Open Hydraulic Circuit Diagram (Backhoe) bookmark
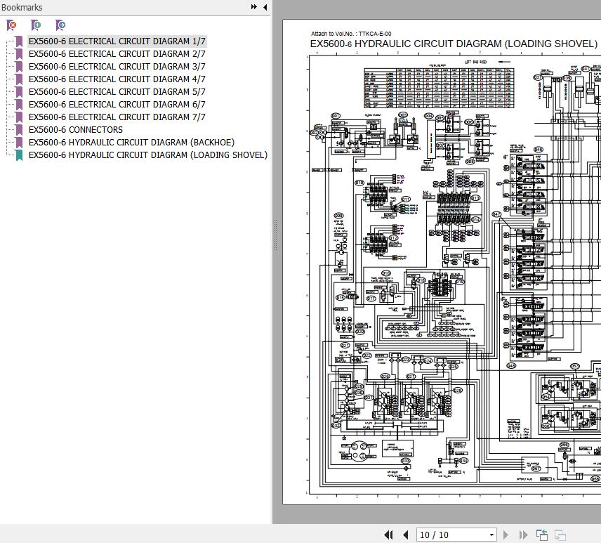Screen dimensions: 601x543 click(131, 143)
